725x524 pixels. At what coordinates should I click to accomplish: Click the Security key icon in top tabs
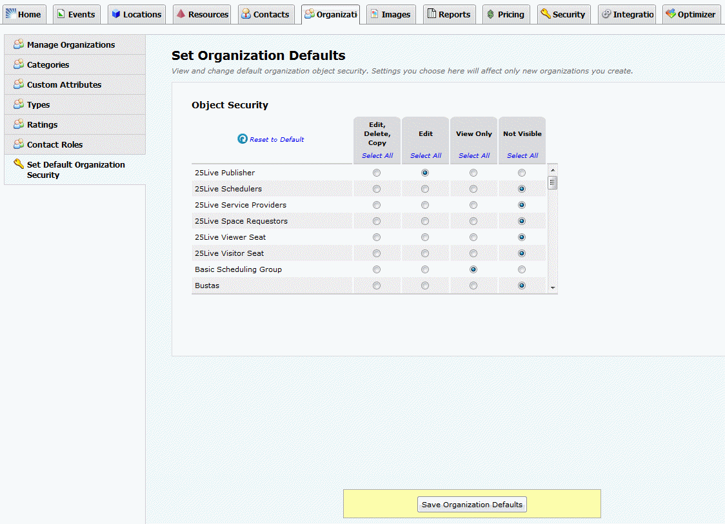click(x=546, y=14)
